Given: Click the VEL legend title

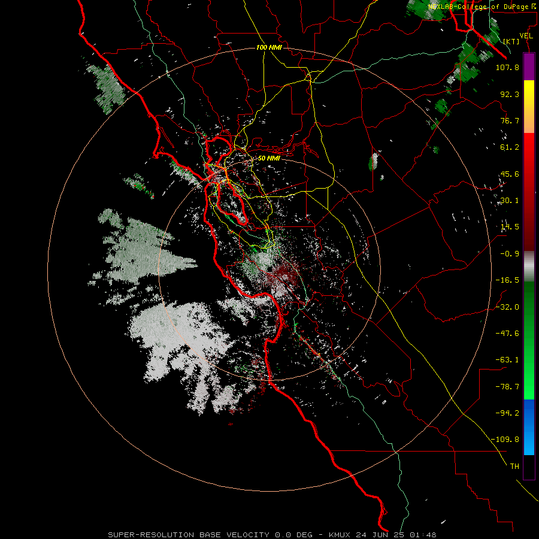Looking at the screenshot, I should point(526,36).
